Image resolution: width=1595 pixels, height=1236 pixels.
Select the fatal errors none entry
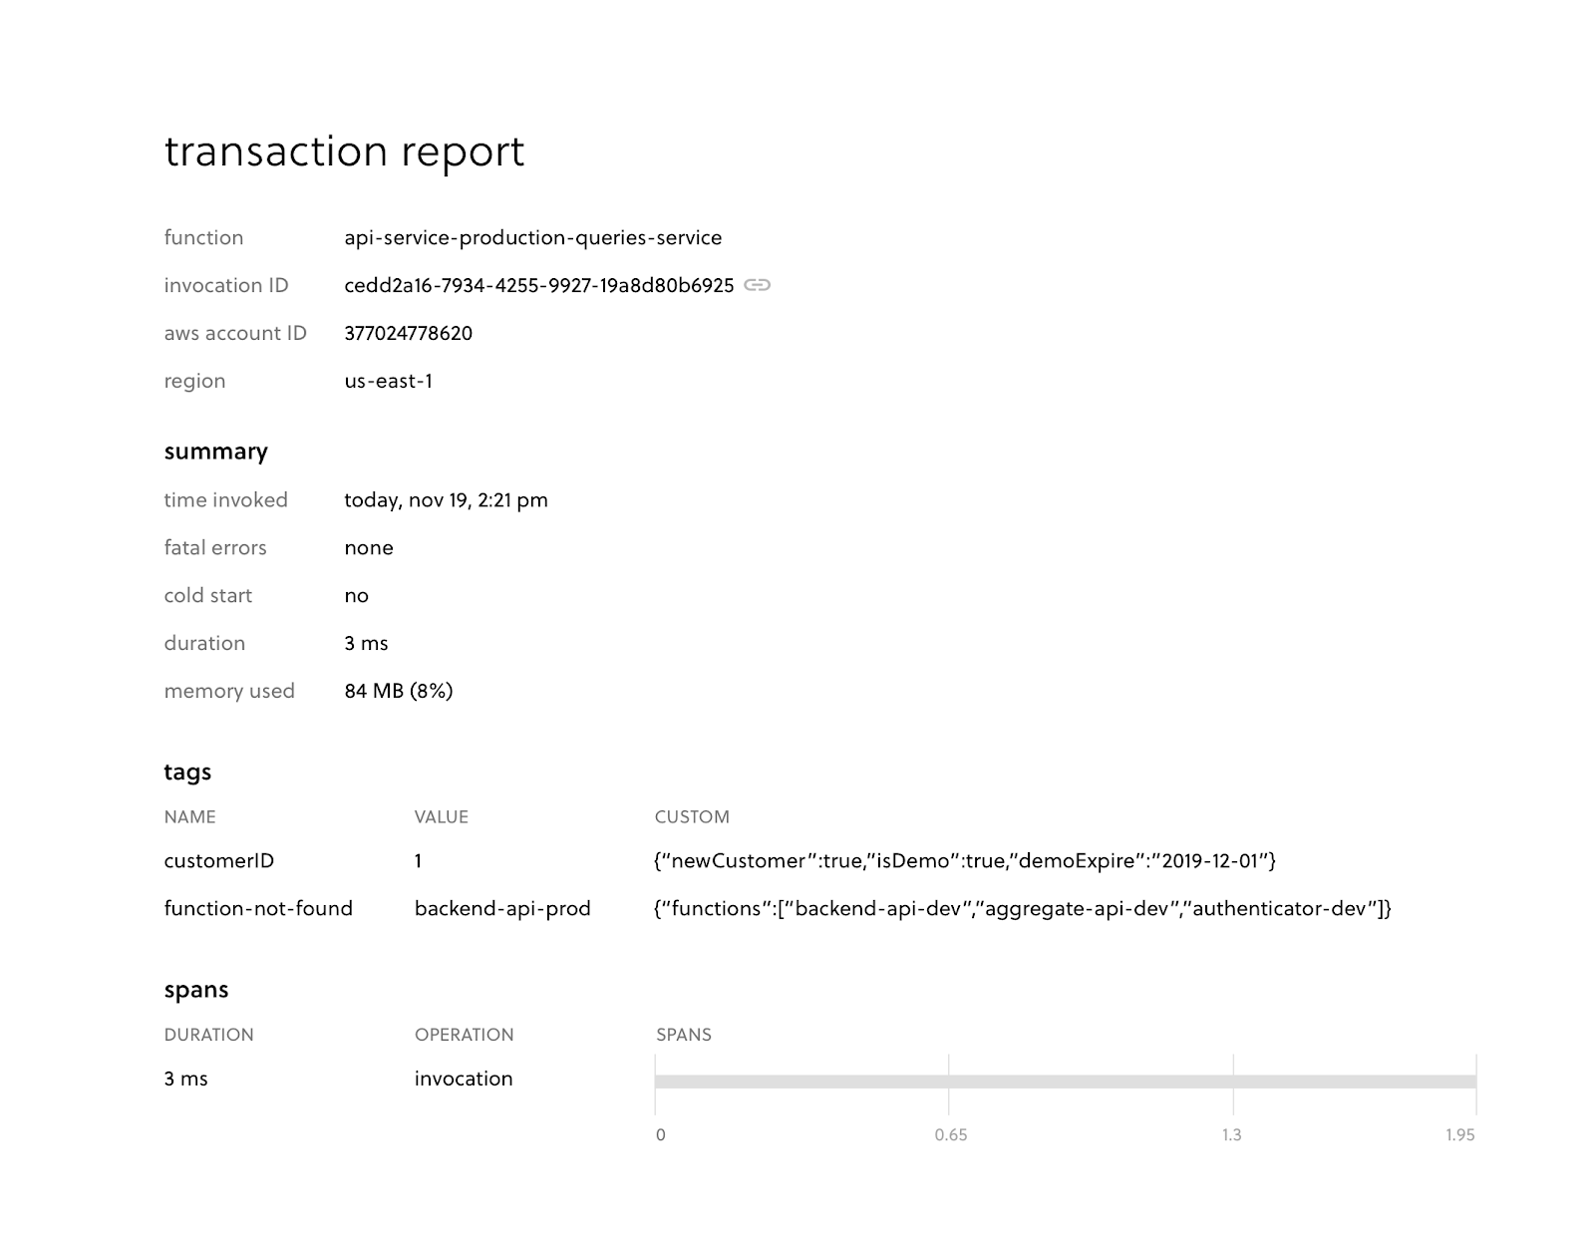tap(369, 548)
